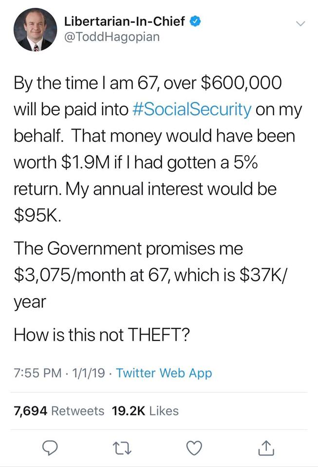Click the "How is this not THEFT?" line
Viewport: 318px width, 467px height.
point(102,335)
